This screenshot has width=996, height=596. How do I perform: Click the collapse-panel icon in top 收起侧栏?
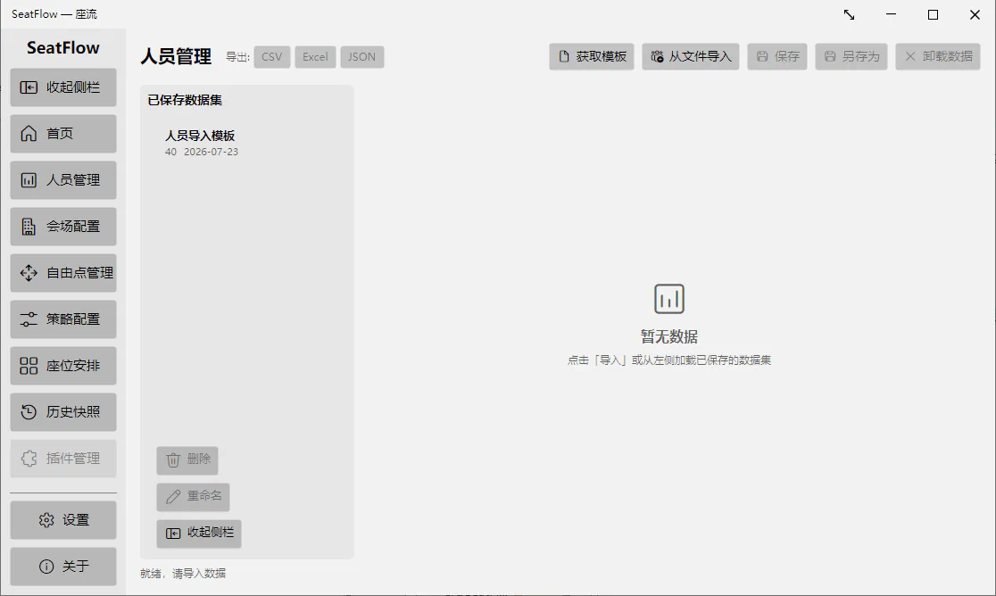click(29, 87)
